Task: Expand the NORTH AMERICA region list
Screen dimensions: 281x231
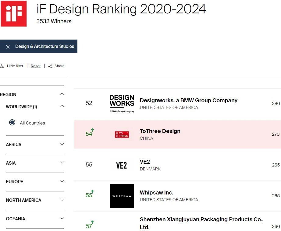Action: click(62, 200)
